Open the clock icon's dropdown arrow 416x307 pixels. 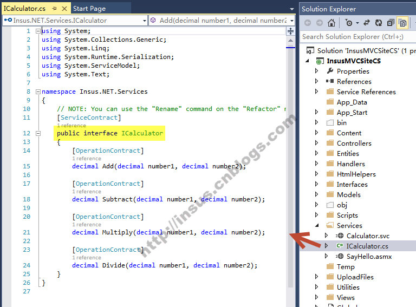click(357, 23)
